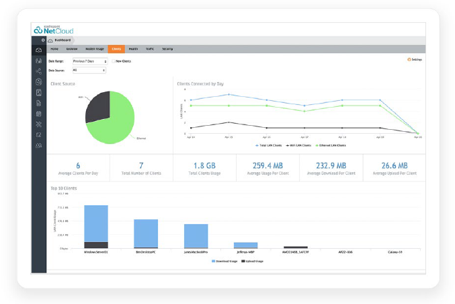Toggle the Download Usage legend item

[x=224, y=262]
